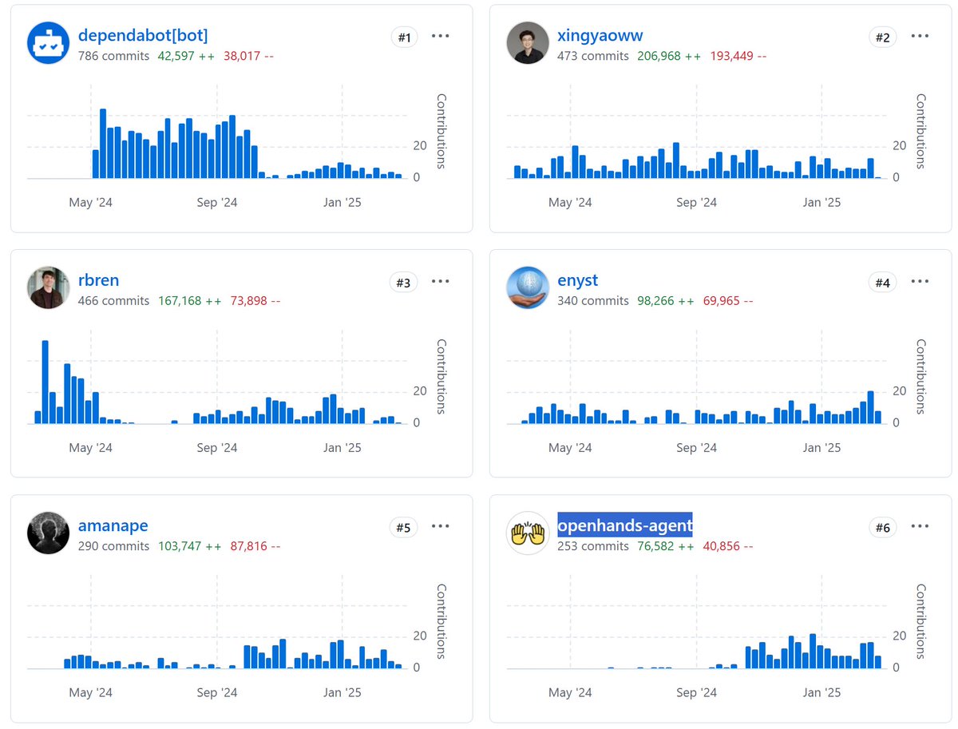Open the kebab menu on xingyaoww's card
958x729 pixels.
point(920,36)
